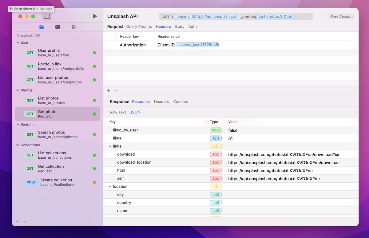Image resolution: width=369 pixels, height=238 pixels.
Task: Remove a header row with the minus icon
Action: (x=116, y=90)
